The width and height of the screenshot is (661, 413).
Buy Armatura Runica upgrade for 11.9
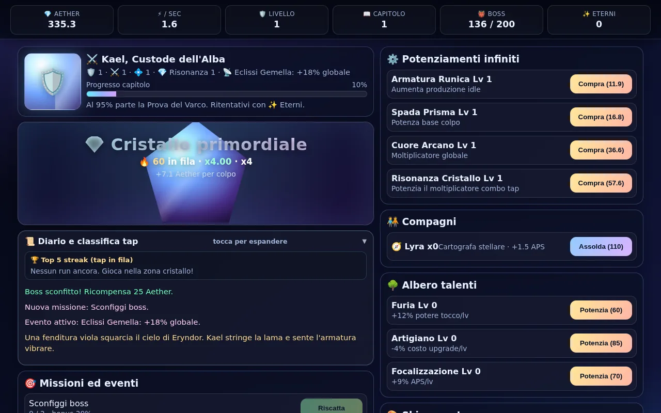tap(601, 84)
